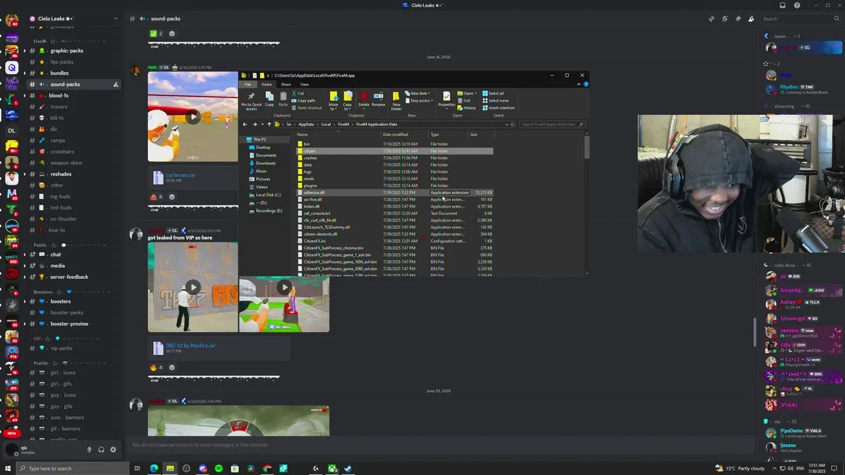Select Local Disk (C:) in Explorer pane
This screenshot has height=475, width=845.
(268, 195)
